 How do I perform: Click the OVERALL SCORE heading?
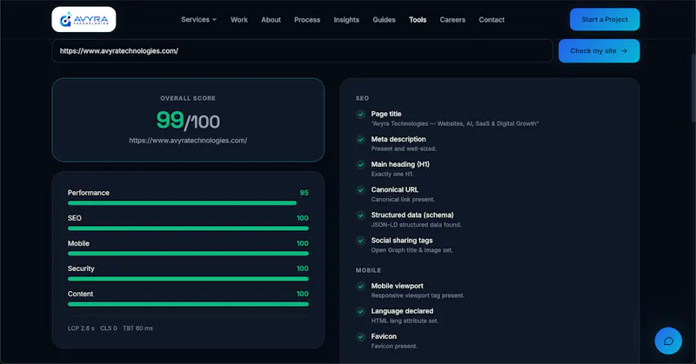(188, 98)
